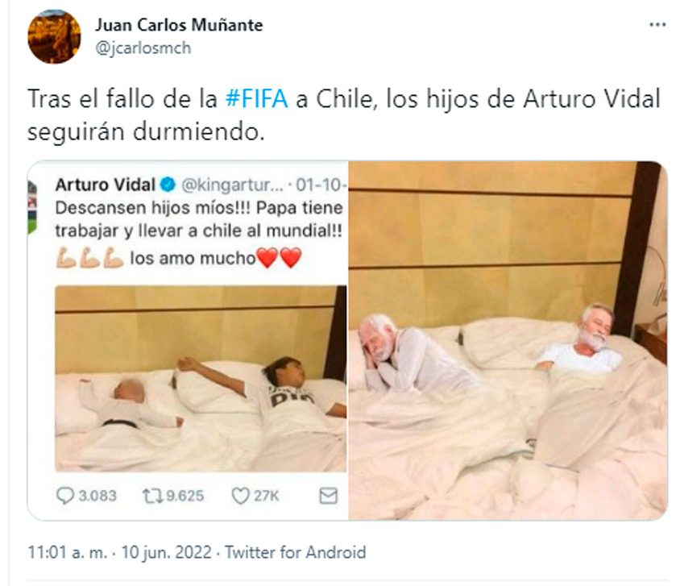Click the Juan Carlos Muñante display name

point(179,25)
